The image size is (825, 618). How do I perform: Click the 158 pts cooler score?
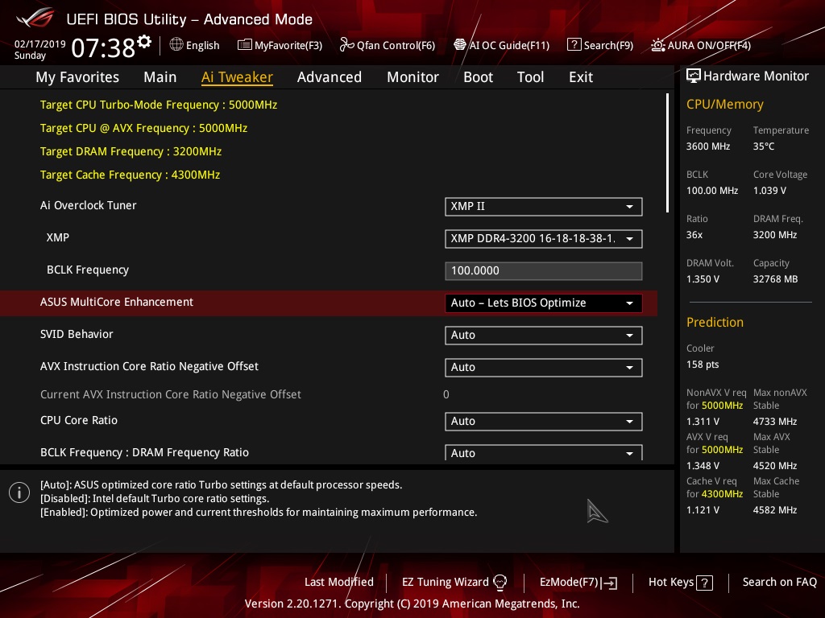[x=703, y=365]
